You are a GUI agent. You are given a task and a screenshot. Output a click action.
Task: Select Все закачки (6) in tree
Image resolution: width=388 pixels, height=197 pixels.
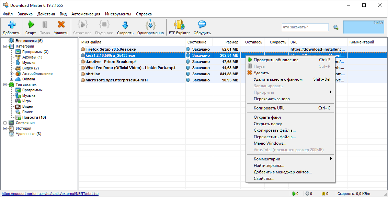click(29, 41)
